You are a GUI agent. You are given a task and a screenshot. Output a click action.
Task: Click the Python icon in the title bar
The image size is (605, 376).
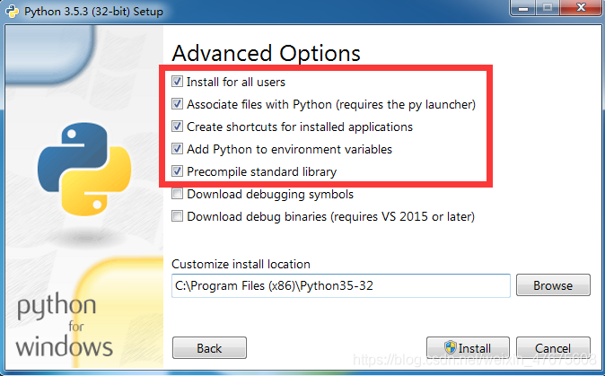click(x=13, y=12)
